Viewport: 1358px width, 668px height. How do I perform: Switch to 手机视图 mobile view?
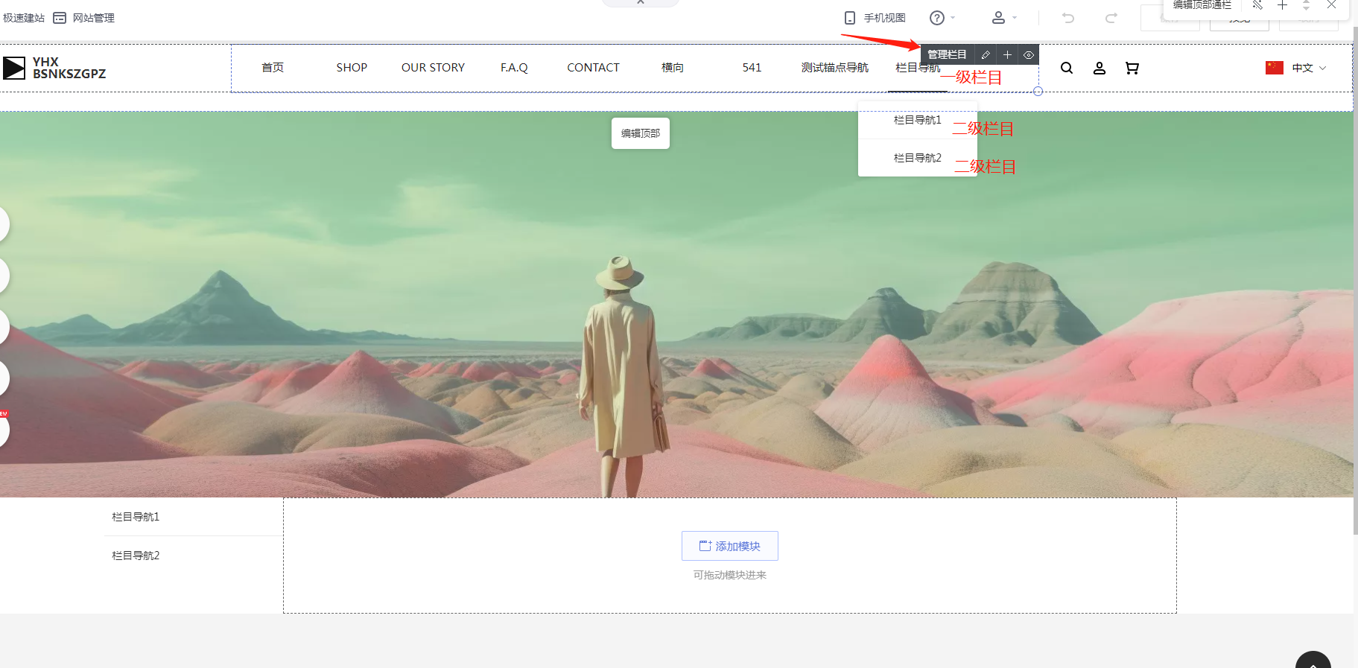tap(875, 18)
